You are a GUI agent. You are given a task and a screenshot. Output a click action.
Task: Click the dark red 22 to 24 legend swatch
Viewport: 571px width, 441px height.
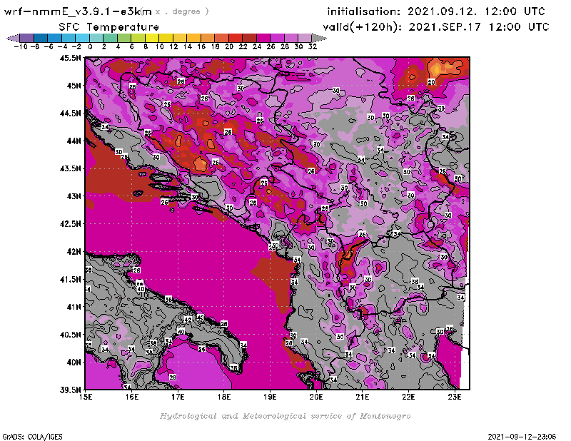click(x=249, y=38)
